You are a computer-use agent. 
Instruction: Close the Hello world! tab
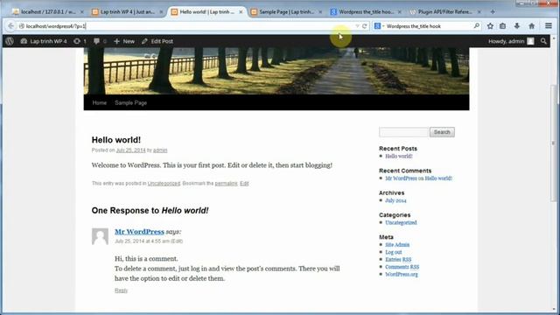(241, 11)
